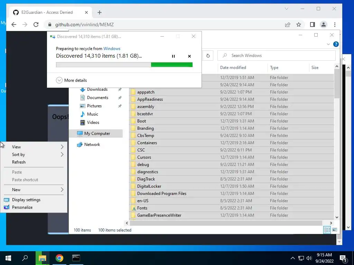Go back in Chrome

(x=14, y=24)
